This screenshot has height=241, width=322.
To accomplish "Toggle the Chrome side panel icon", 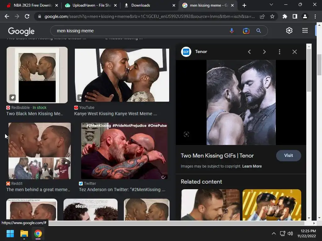I will [295, 16].
